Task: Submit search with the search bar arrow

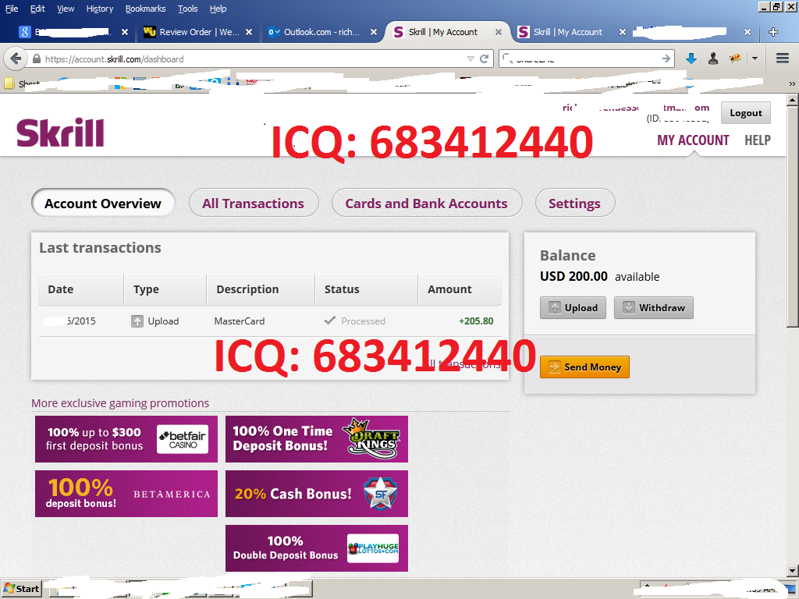Action: (666, 58)
